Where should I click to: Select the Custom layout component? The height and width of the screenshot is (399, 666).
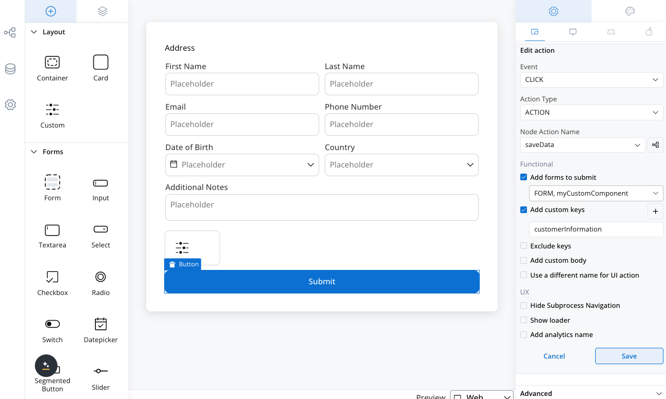pyautogui.click(x=52, y=116)
